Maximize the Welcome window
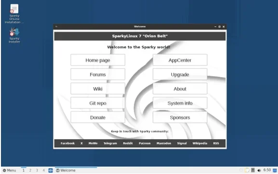 pos(220,27)
